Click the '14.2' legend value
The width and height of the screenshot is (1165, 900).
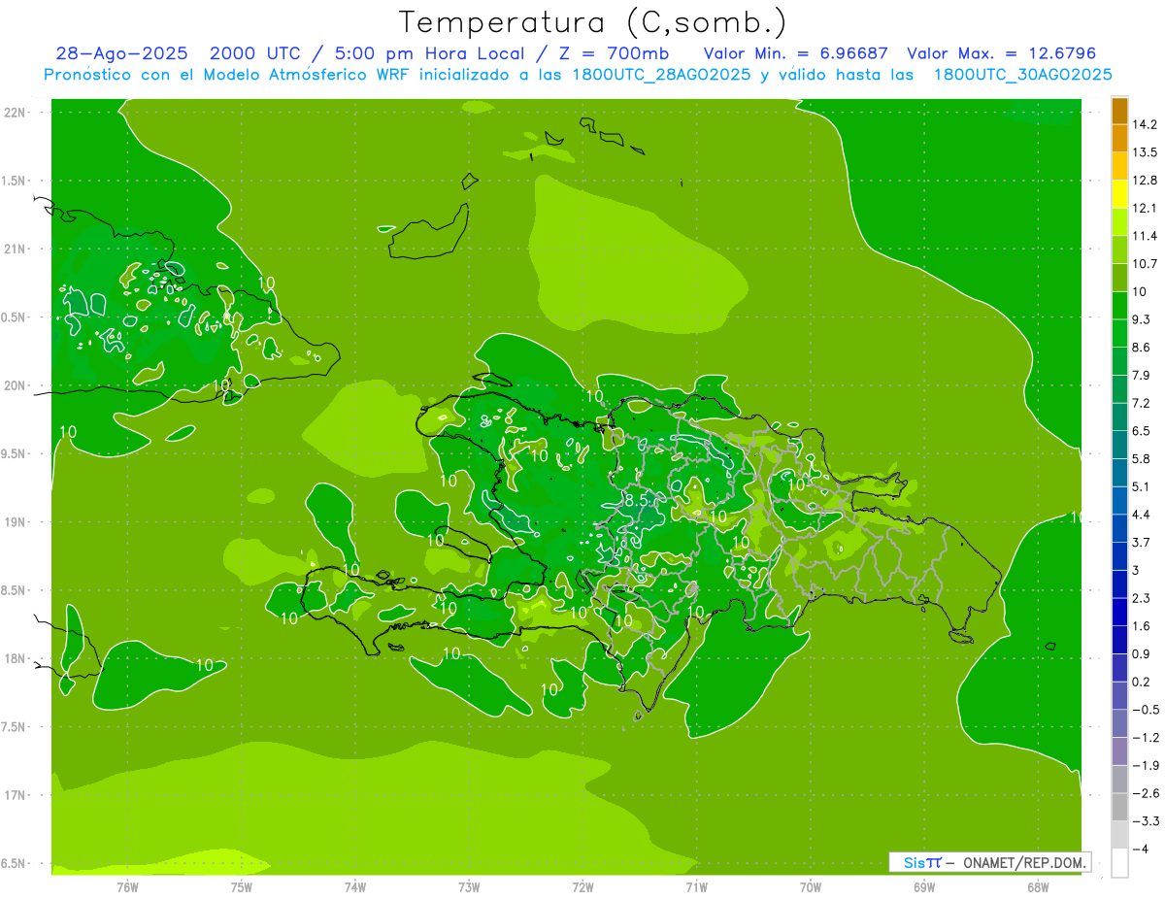tap(1146, 124)
